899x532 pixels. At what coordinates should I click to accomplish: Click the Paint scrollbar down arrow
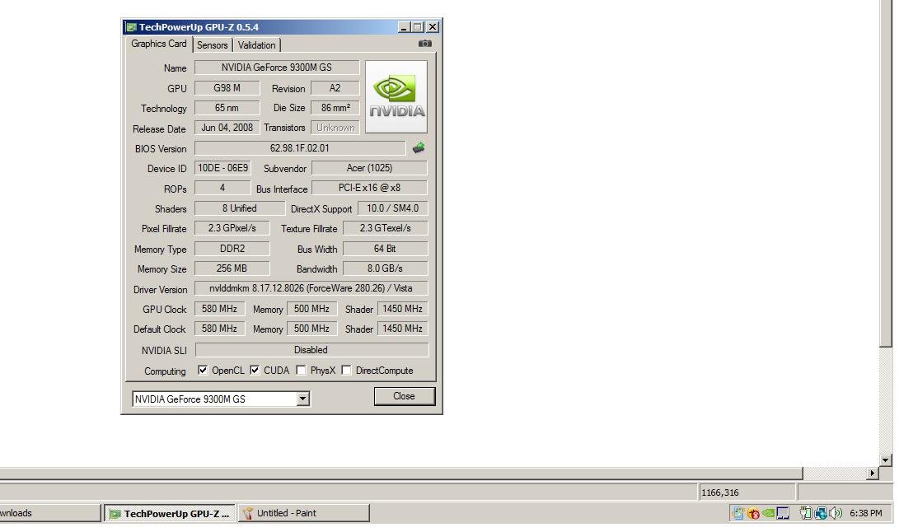[886, 460]
